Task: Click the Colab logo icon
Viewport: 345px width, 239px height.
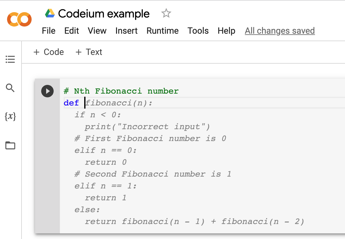Action: point(19,19)
